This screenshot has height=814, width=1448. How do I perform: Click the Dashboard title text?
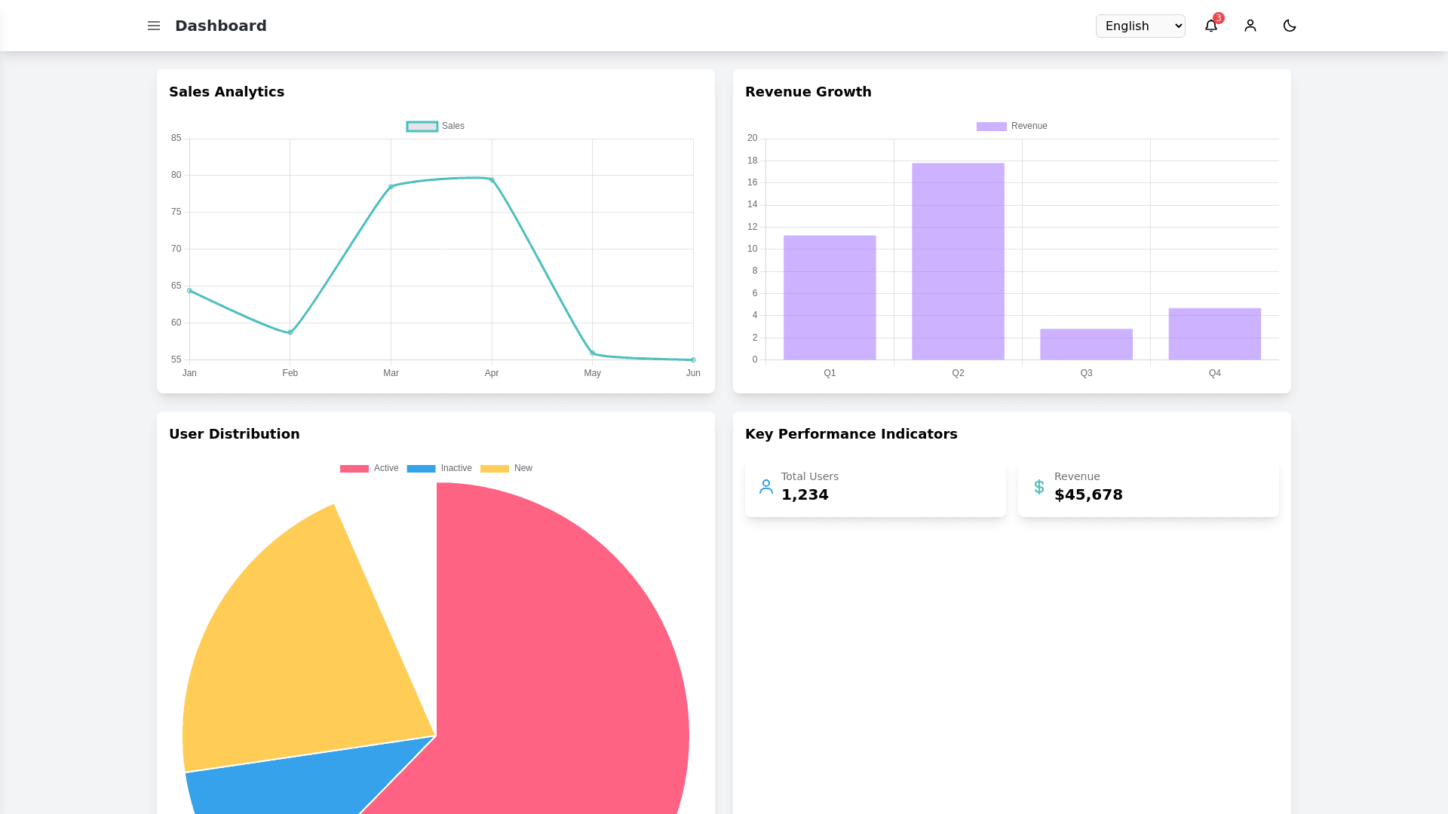221,26
